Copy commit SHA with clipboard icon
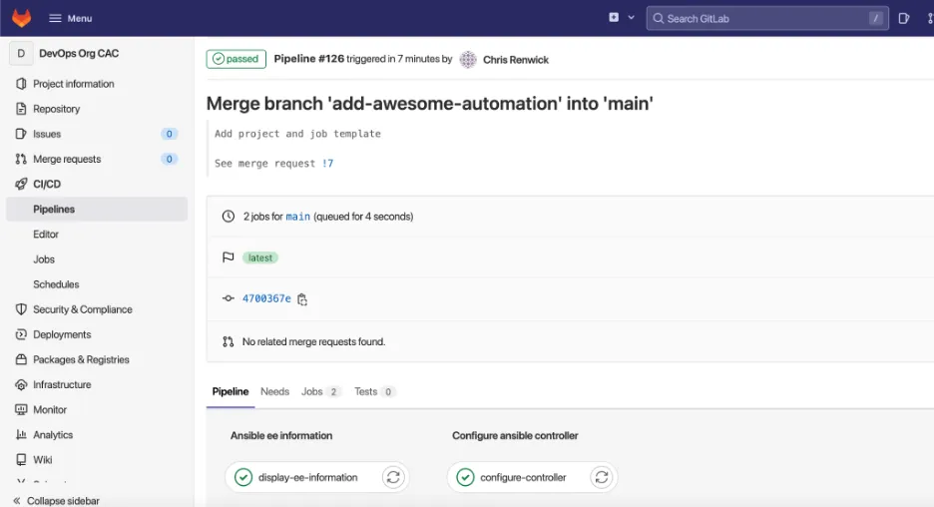This screenshot has height=507, width=934. click(x=302, y=299)
